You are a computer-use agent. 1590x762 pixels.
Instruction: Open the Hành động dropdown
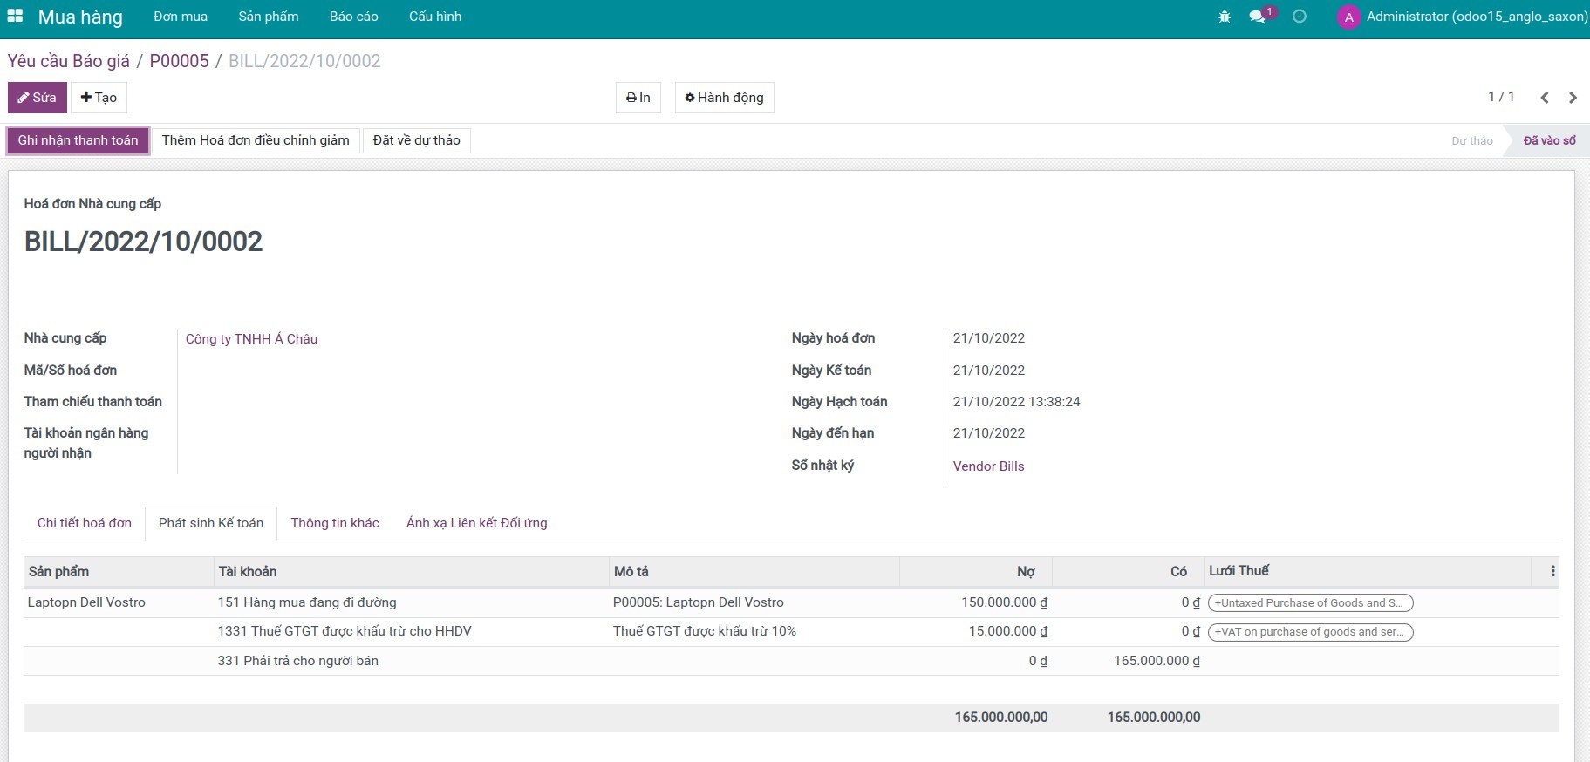pos(724,98)
